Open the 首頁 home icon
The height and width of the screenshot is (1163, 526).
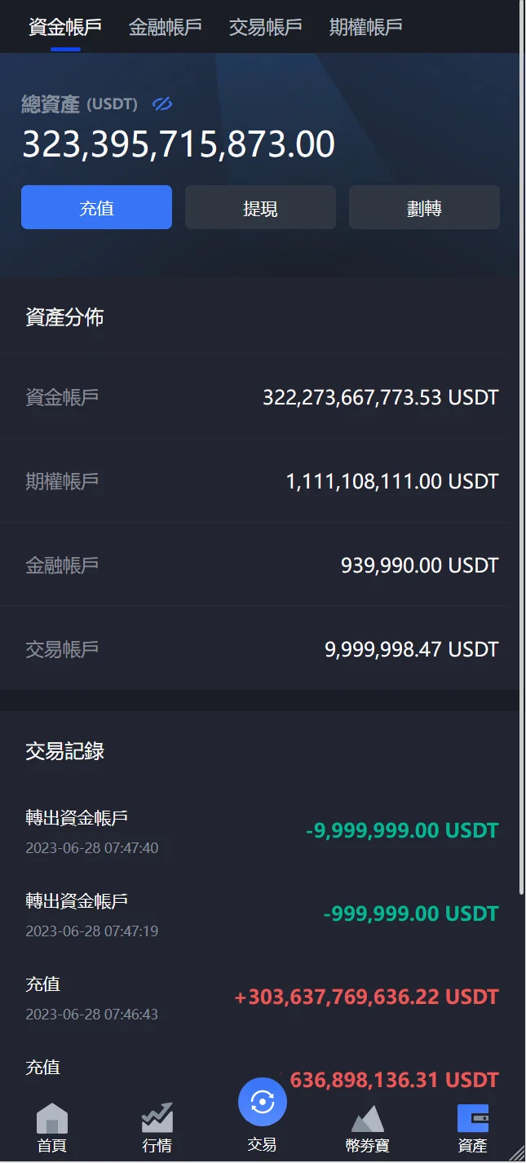[x=52, y=1118]
